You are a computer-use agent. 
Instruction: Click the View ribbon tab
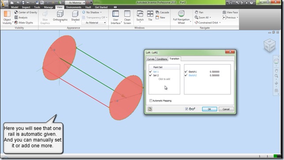(x=60, y=7)
